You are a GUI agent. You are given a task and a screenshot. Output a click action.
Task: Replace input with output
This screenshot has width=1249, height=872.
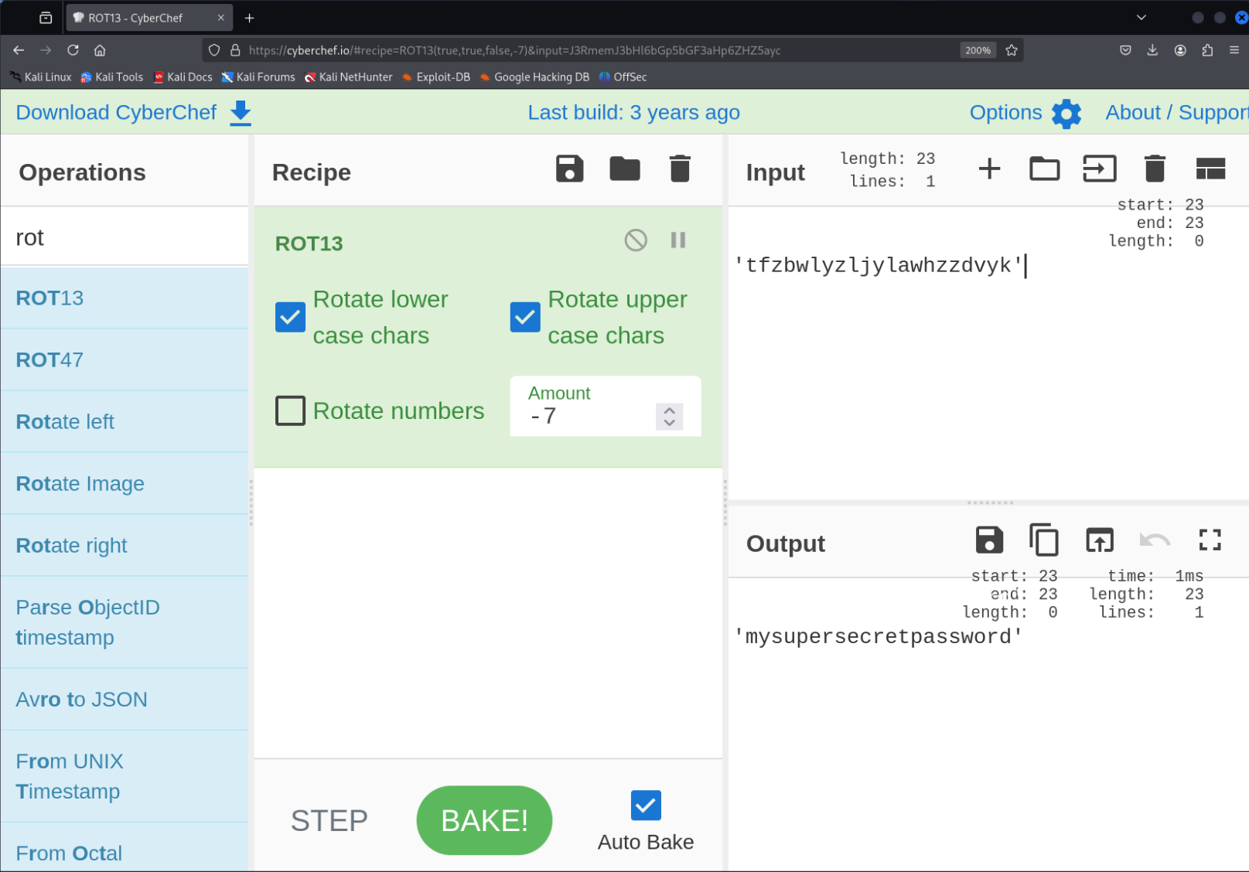point(1099,540)
